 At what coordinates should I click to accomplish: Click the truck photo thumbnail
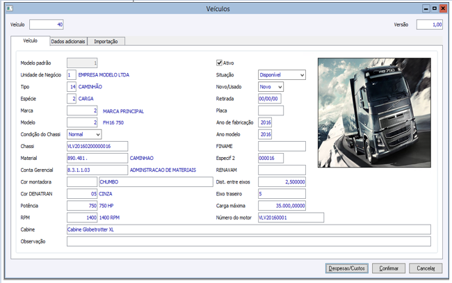374,113
